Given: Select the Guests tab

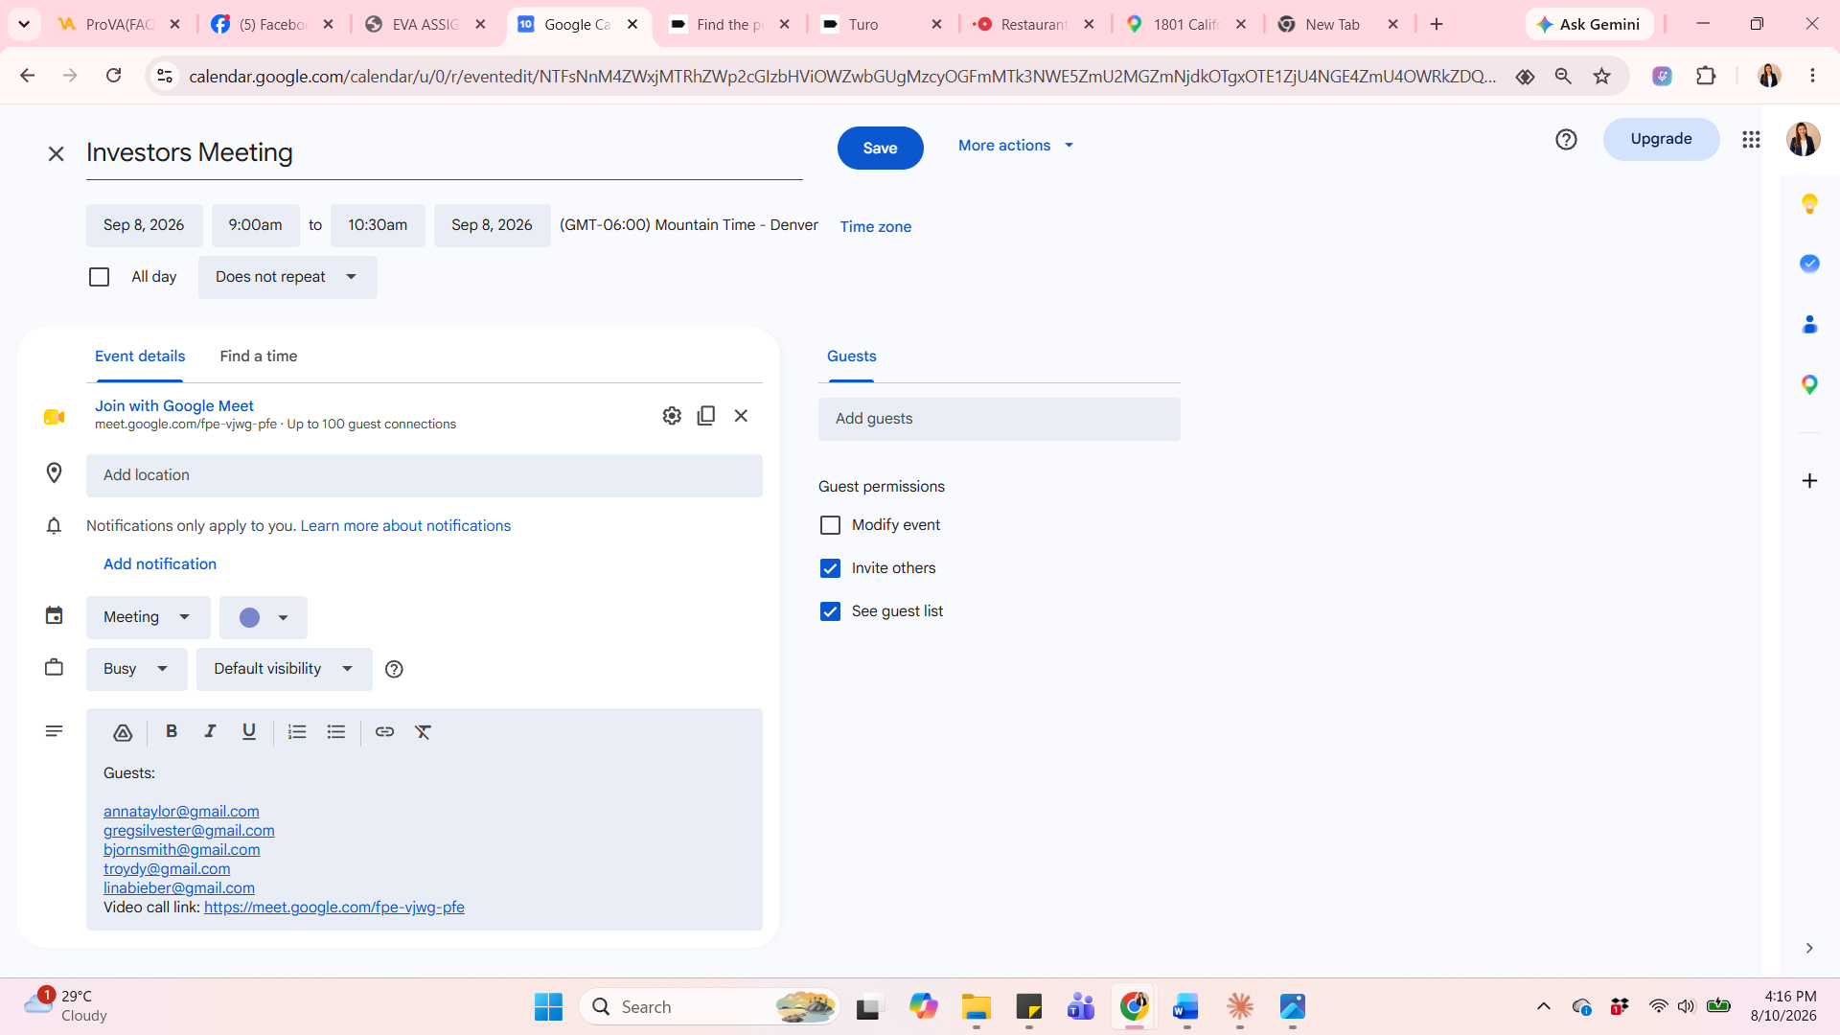Looking at the screenshot, I should (851, 356).
